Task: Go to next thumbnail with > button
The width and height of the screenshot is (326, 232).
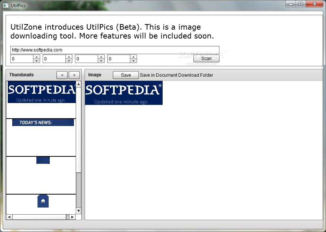Action: 74,75
